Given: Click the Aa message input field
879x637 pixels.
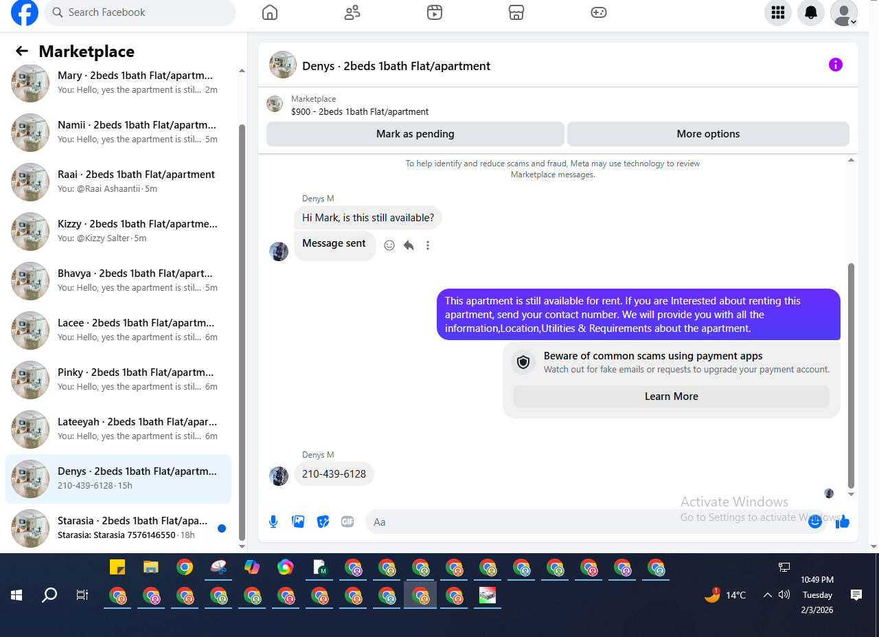Looking at the screenshot, I should (595, 522).
